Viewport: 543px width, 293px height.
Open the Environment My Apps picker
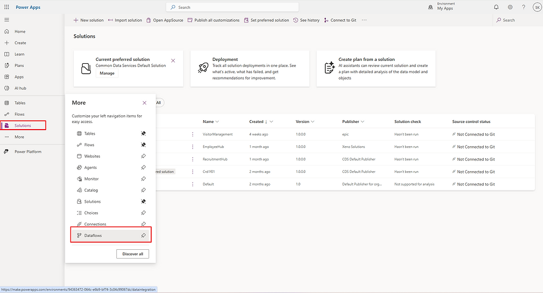pos(442,7)
